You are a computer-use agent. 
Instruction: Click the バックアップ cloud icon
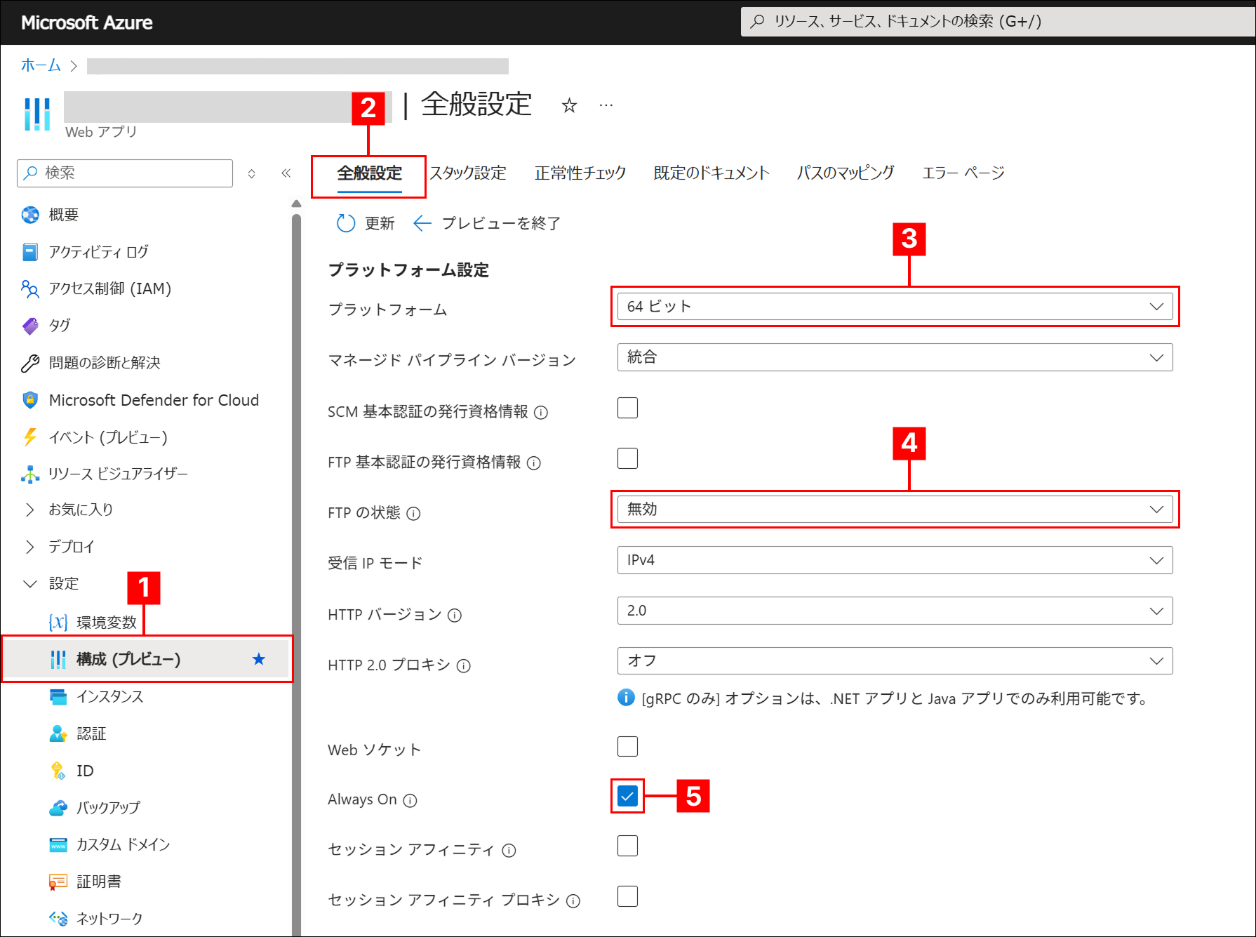(x=58, y=808)
